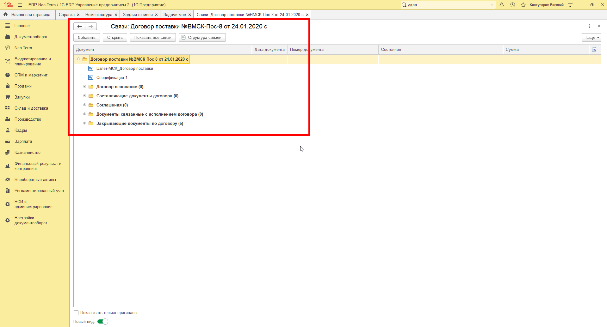Open the Закупки cart icon
Viewport: 607px width, 327px height.
coord(8,97)
